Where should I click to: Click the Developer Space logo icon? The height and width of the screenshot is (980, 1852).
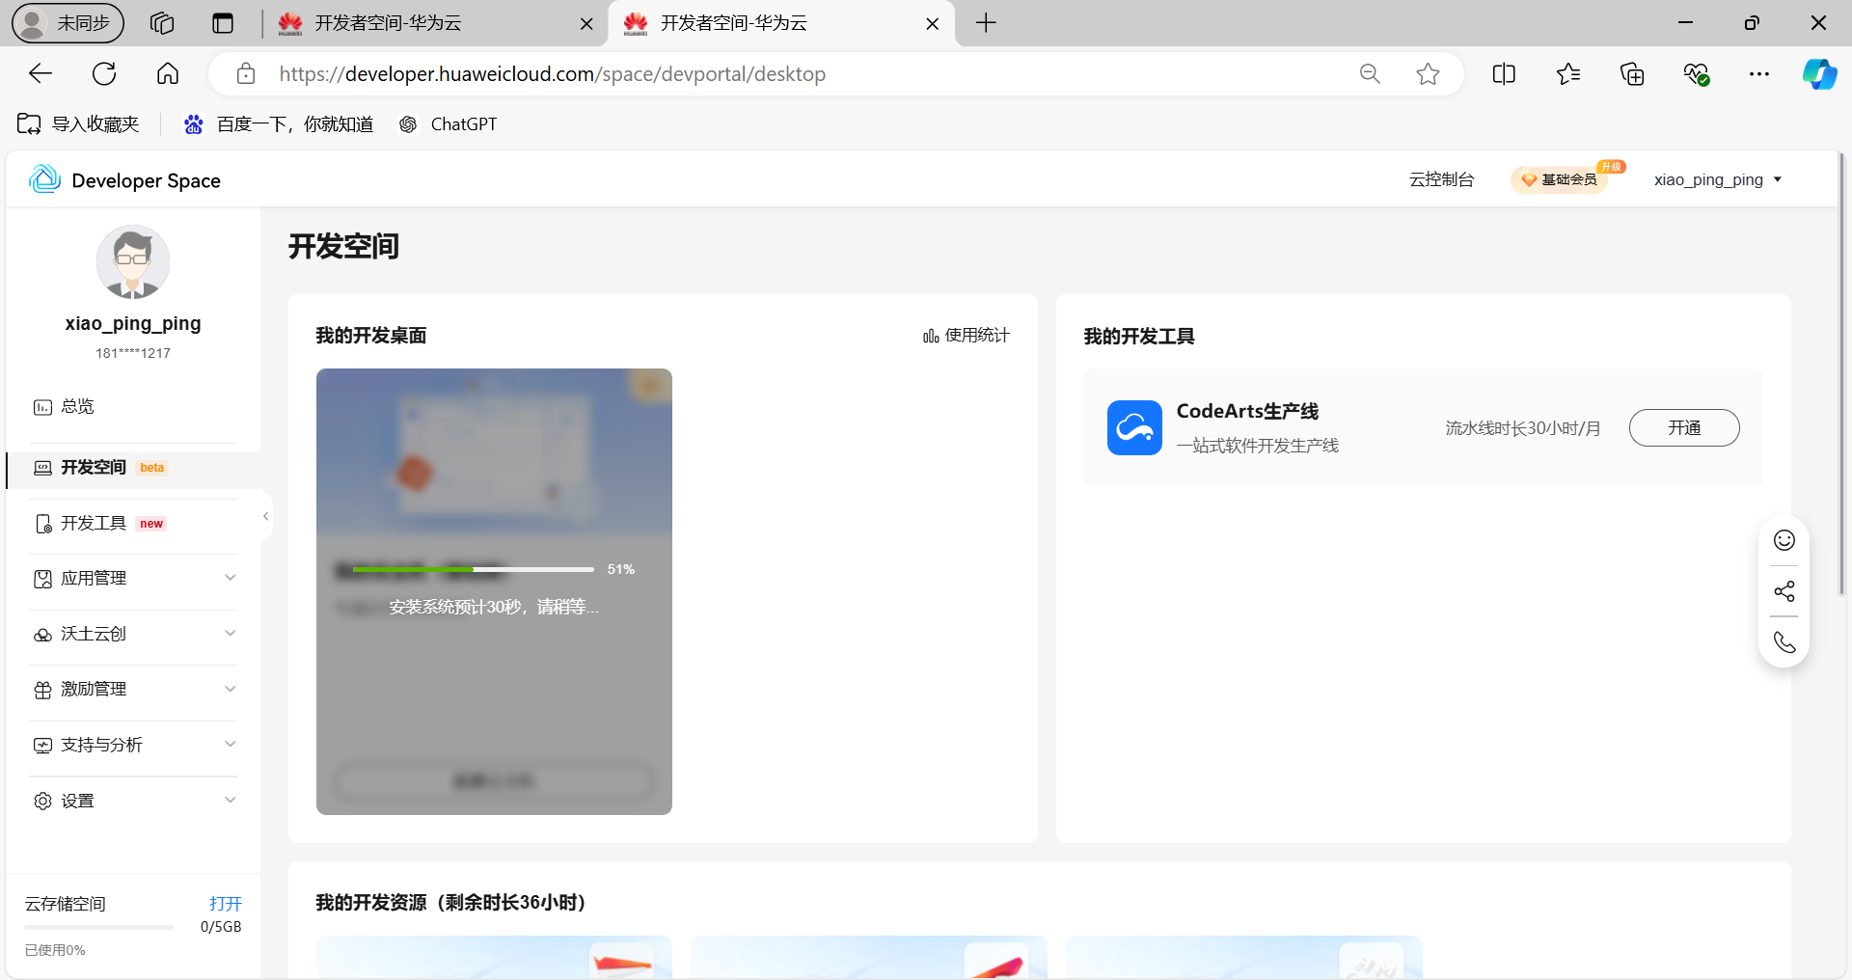click(43, 179)
